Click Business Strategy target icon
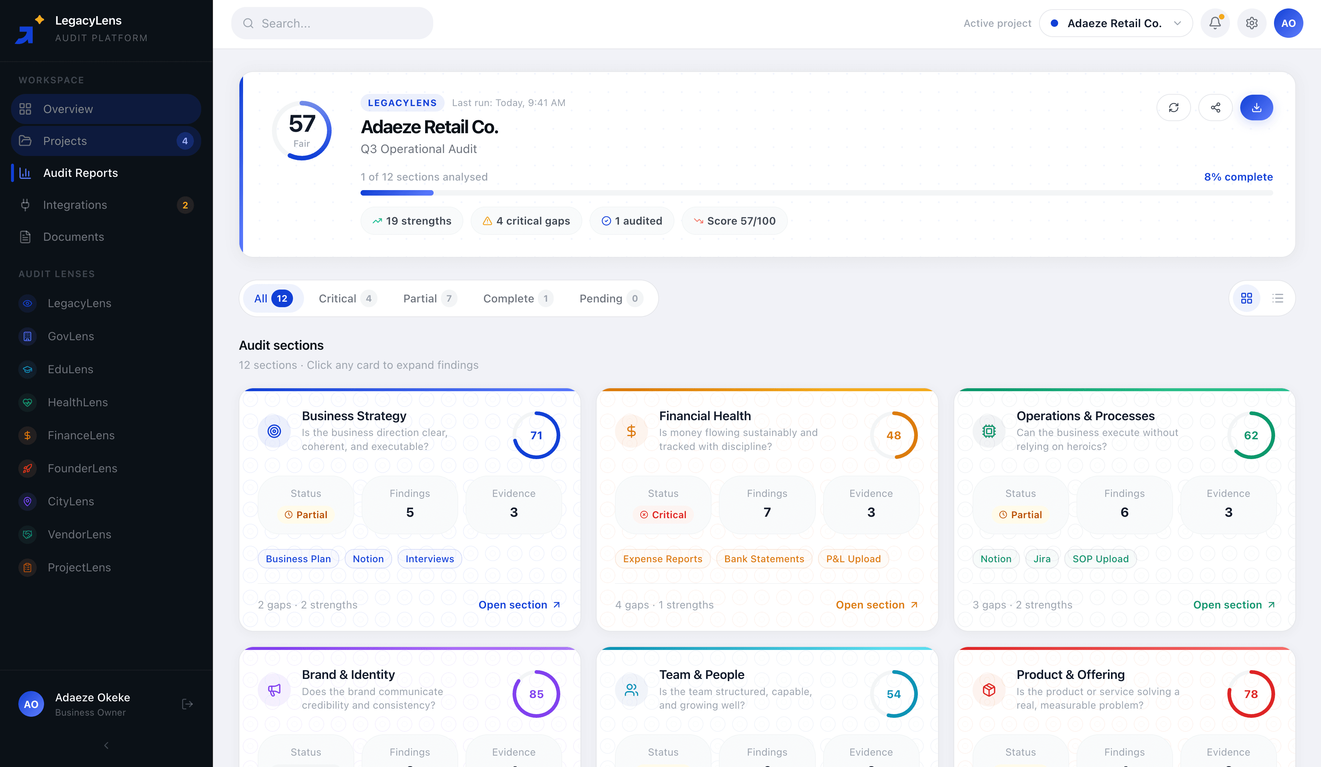 [x=274, y=431]
